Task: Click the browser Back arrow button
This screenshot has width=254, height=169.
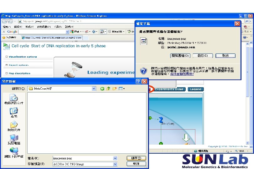Action: click(4, 21)
